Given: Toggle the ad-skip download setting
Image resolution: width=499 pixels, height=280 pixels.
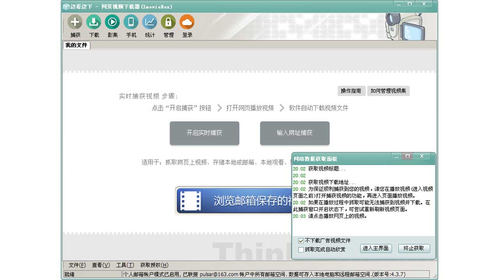Looking at the screenshot, I should (x=301, y=241).
